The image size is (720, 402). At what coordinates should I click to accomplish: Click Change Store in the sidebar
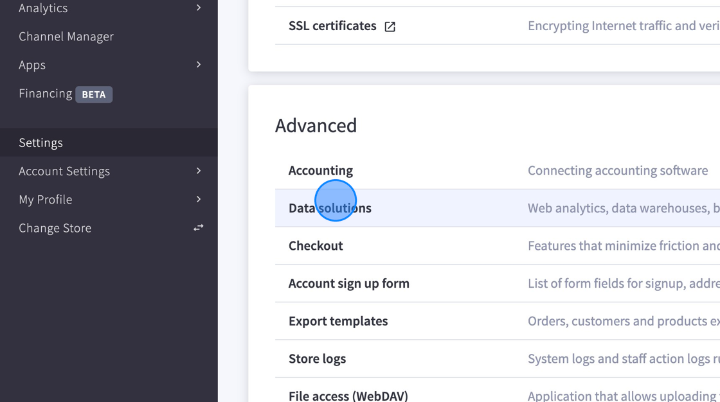point(55,227)
